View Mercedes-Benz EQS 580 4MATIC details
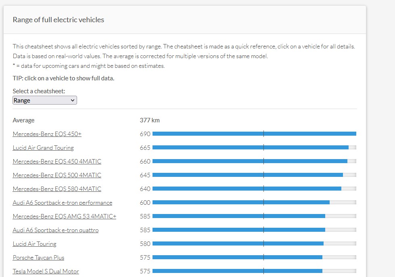395x277 pixels. [x=57, y=189]
